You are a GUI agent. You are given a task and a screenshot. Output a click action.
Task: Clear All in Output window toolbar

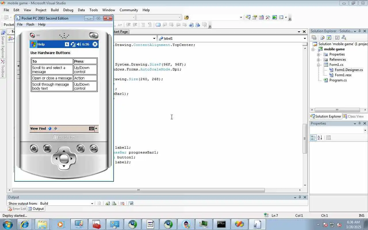click(122, 203)
